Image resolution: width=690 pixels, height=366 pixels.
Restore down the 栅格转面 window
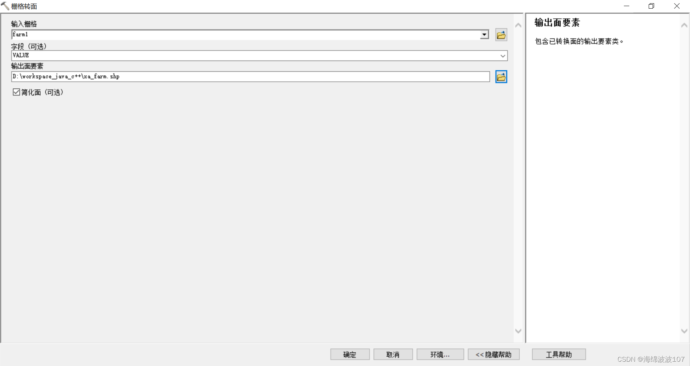click(651, 6)
